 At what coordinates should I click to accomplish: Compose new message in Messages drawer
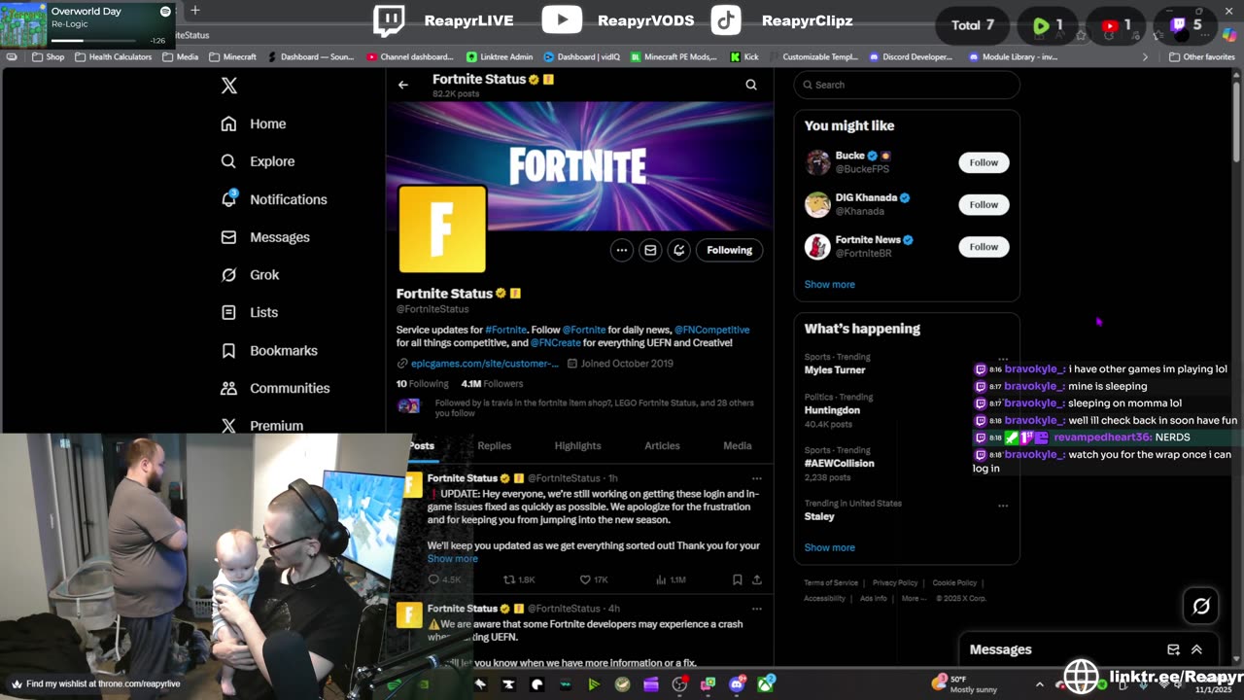(x=1173, y=649)
